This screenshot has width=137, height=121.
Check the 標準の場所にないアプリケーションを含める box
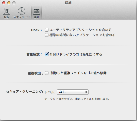(47, 35)
